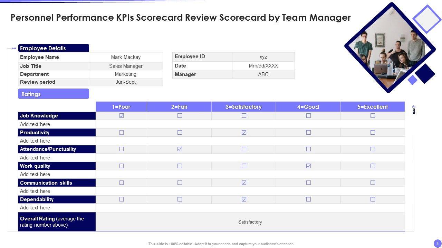Click the dotted connector beside Employee Details
Screen dimensions: 442x248
tap(14, 48)
